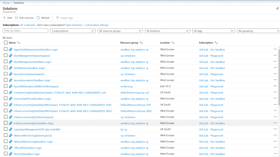Sort by Name using the column arrows
The image size is (280, 157).
tap(19, 43)
